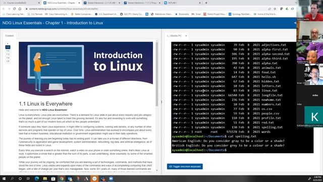Open Microsoft Store from the taskbar

[53, 178]
